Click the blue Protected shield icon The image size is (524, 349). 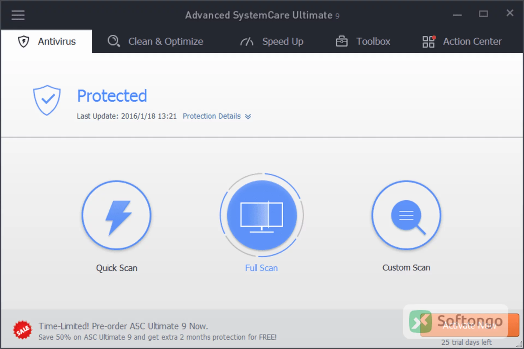point(47,100)
